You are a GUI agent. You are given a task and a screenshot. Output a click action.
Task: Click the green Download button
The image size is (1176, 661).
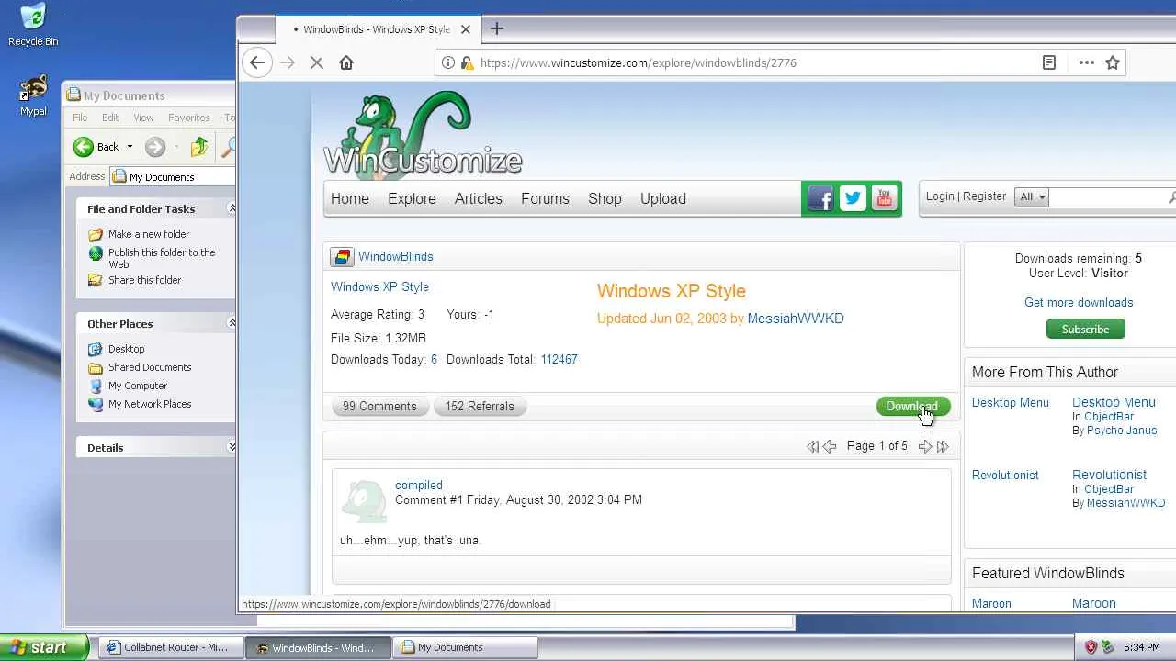tap(913, 406)
